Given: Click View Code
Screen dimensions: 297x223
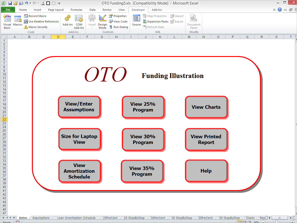Looking at the screenshot, I should click(118, 21).
